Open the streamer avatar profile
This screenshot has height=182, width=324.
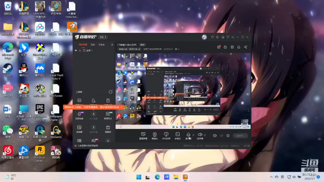tap(204, 37)
